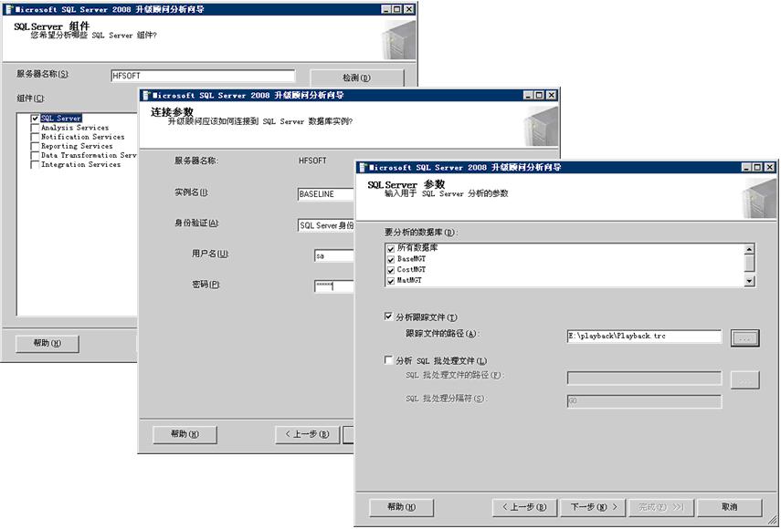
Task: Select Integration Services label in list
Action: coord(80,164)
